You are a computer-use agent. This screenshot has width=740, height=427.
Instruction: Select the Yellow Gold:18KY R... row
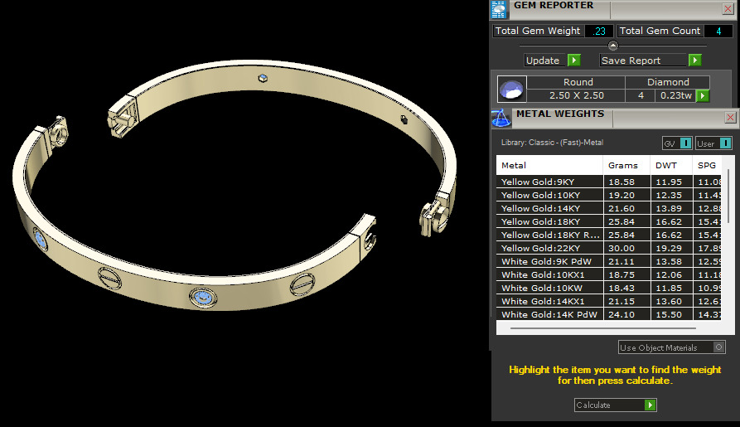609,235
